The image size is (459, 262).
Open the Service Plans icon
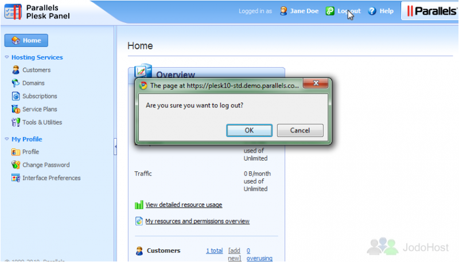(16, 109)
